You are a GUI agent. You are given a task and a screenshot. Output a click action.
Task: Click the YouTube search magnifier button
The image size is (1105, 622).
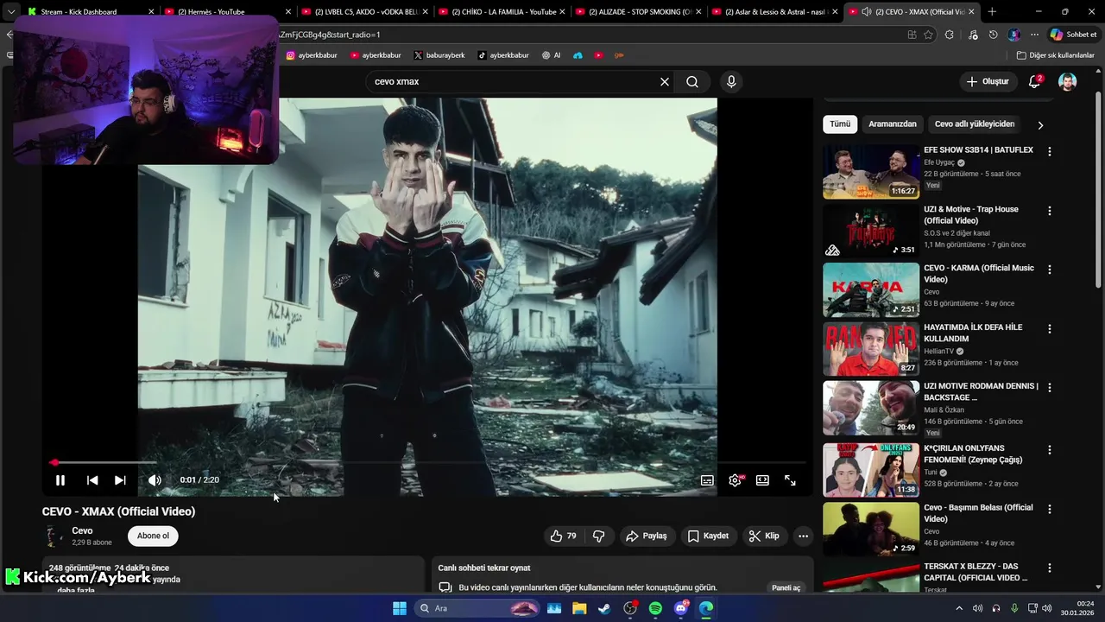tap(692, 81)
